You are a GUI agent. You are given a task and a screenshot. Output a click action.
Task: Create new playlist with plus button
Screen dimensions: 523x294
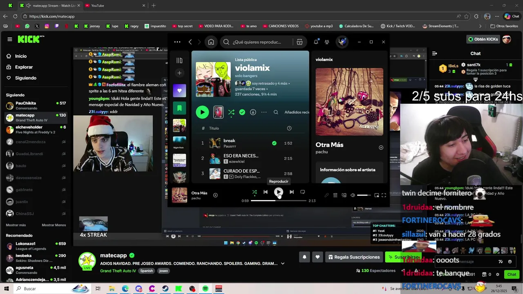coord(179,73)
